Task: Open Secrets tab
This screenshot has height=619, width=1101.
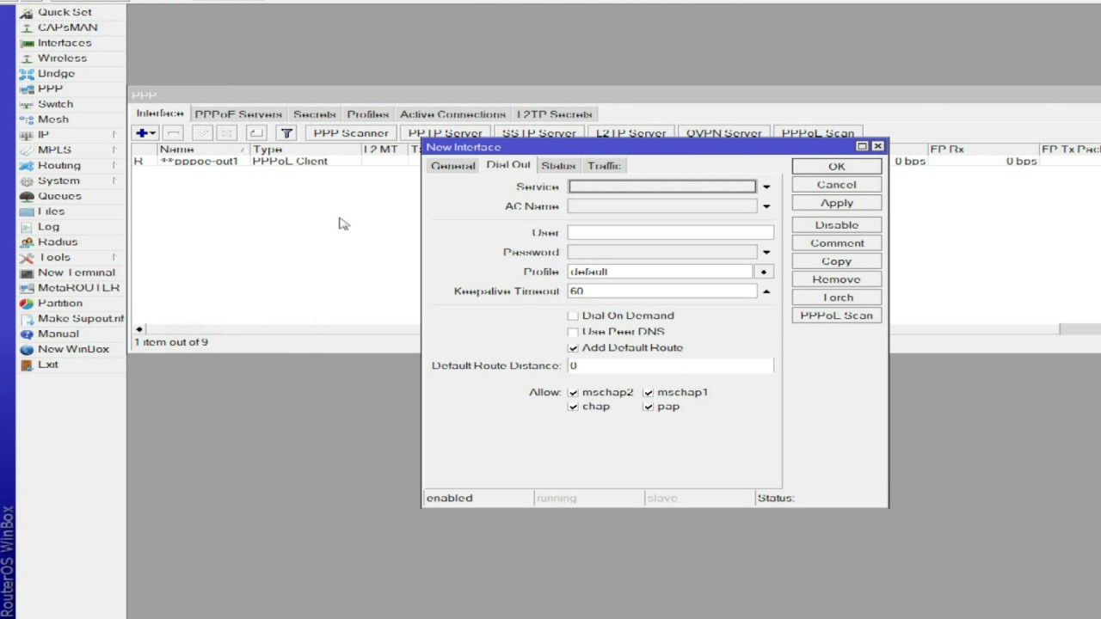Action: tap(314, 114)
